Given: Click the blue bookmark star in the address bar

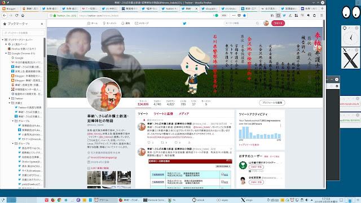Looking at the screenshot, I should (244, 15).
